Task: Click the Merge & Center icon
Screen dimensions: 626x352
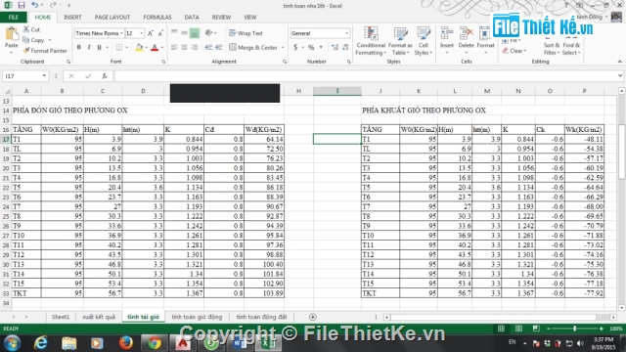Action: 233,47
